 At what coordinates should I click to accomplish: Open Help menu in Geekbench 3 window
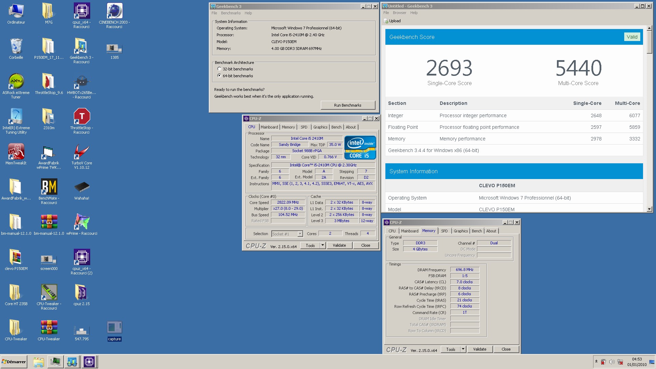[x=248, y=13]
